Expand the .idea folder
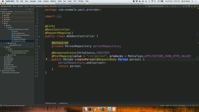 pos(3,16)
